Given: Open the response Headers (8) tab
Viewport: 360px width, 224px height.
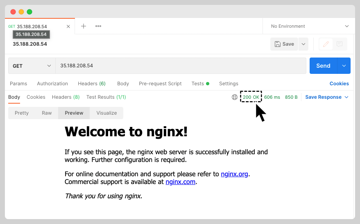Looking at the screenshot, I should coord(66,97).
